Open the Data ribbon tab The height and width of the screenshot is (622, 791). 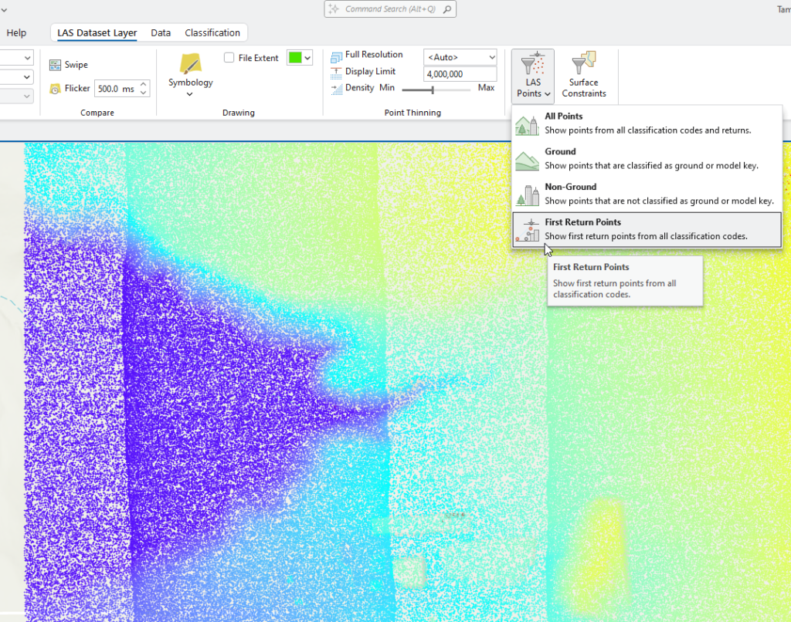coord(161,32)
